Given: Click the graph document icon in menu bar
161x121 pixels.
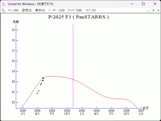Looking at the screenshot, I should 4,10.
